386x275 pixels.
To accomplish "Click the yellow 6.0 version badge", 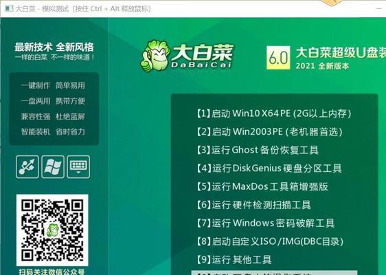I will [x=278, y=58].
